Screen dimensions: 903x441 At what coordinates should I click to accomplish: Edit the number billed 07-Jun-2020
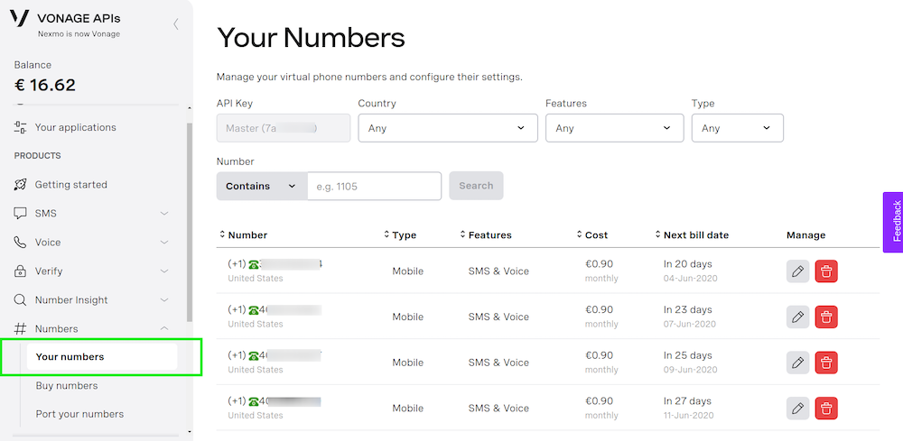[x=797, y=317]
